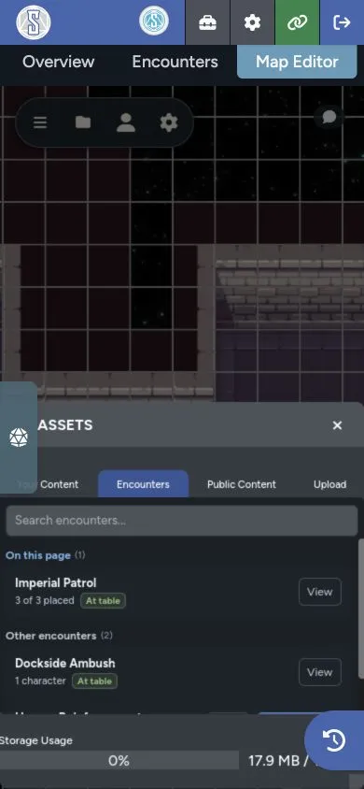This screenshot has height=789, width=364.
Task: Open the Public Content tab
Action: [x=242, y=484]
